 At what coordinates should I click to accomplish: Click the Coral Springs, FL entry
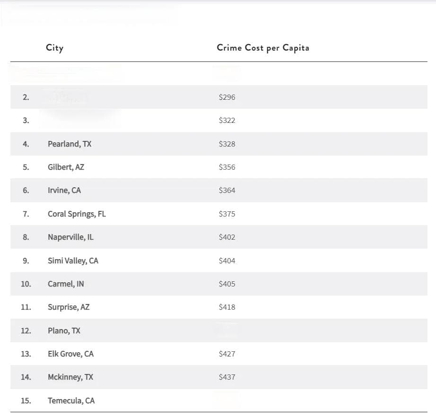pyautogui.click(x=77, y=214)
